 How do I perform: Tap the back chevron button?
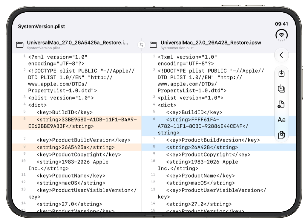click(281, 55)
